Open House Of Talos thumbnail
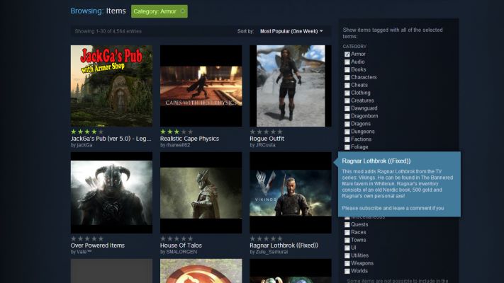Viewport: 504px width, 283px height. point(201,192)
